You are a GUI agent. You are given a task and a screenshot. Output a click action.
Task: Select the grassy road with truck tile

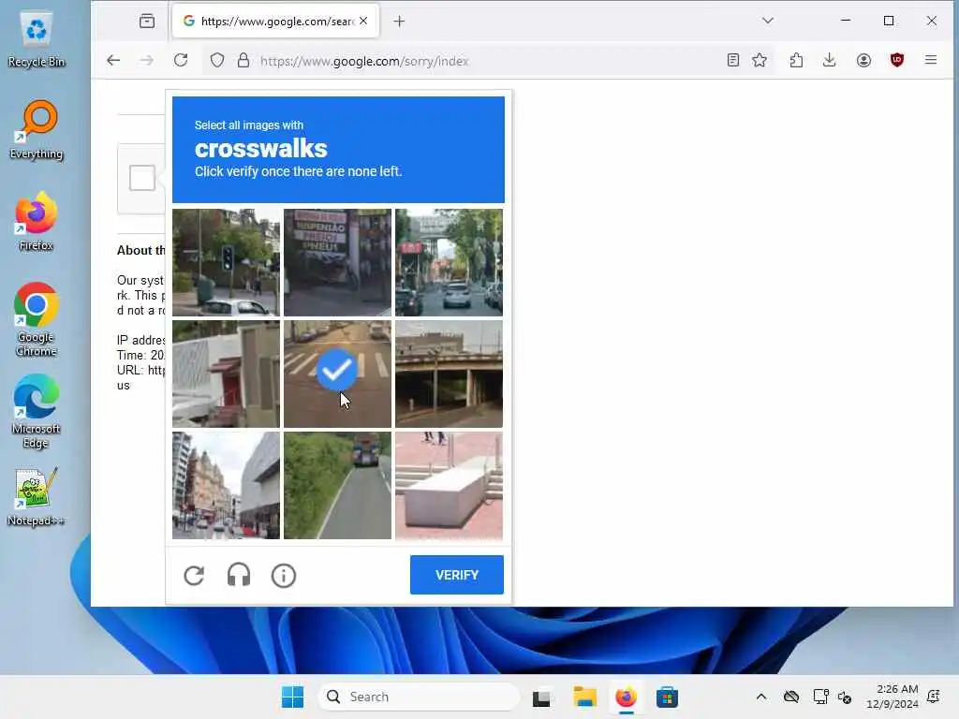pyautogui.click(x=337, y=486)
